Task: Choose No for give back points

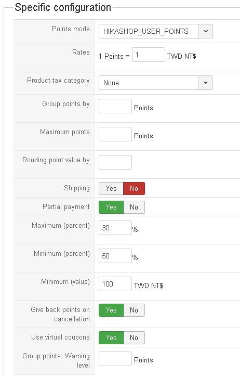Action: click(134, 310)
